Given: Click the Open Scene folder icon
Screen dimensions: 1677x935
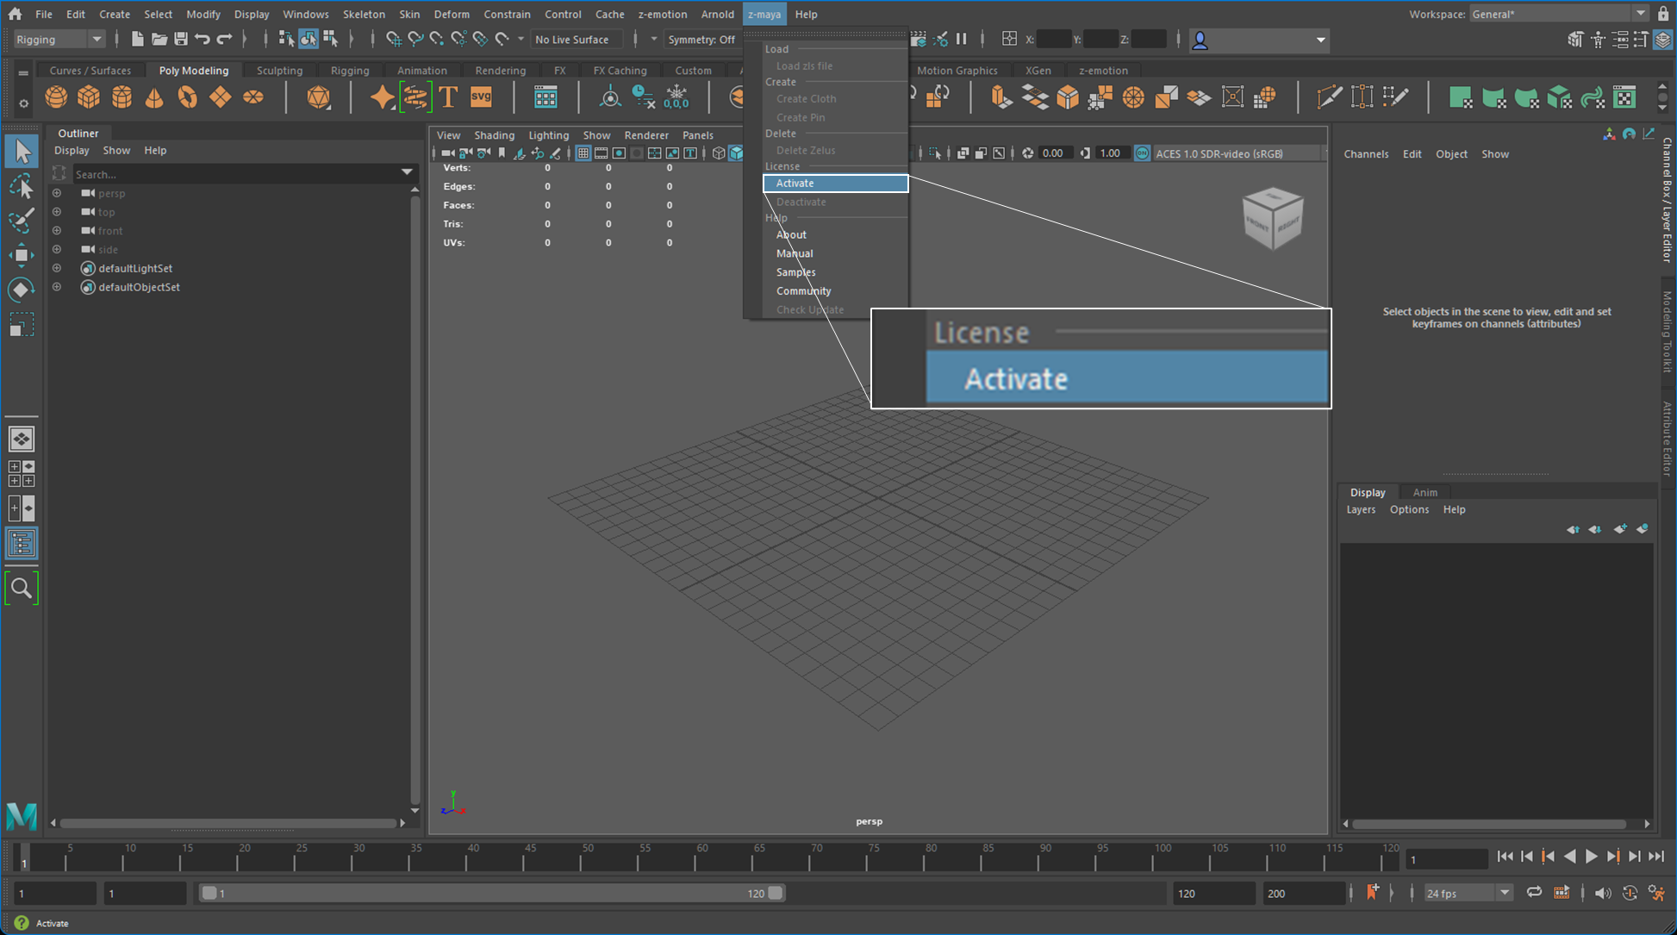Looking at the screenshot, I should tap(159, 39).
